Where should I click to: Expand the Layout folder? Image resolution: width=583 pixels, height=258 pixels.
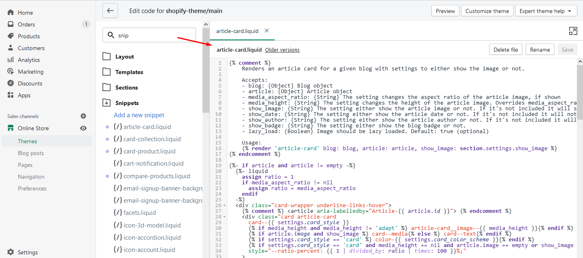tap(107, 57)
